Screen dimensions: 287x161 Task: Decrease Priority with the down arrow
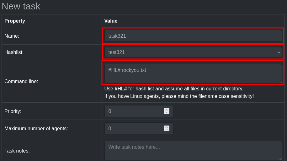pos(167,112)
